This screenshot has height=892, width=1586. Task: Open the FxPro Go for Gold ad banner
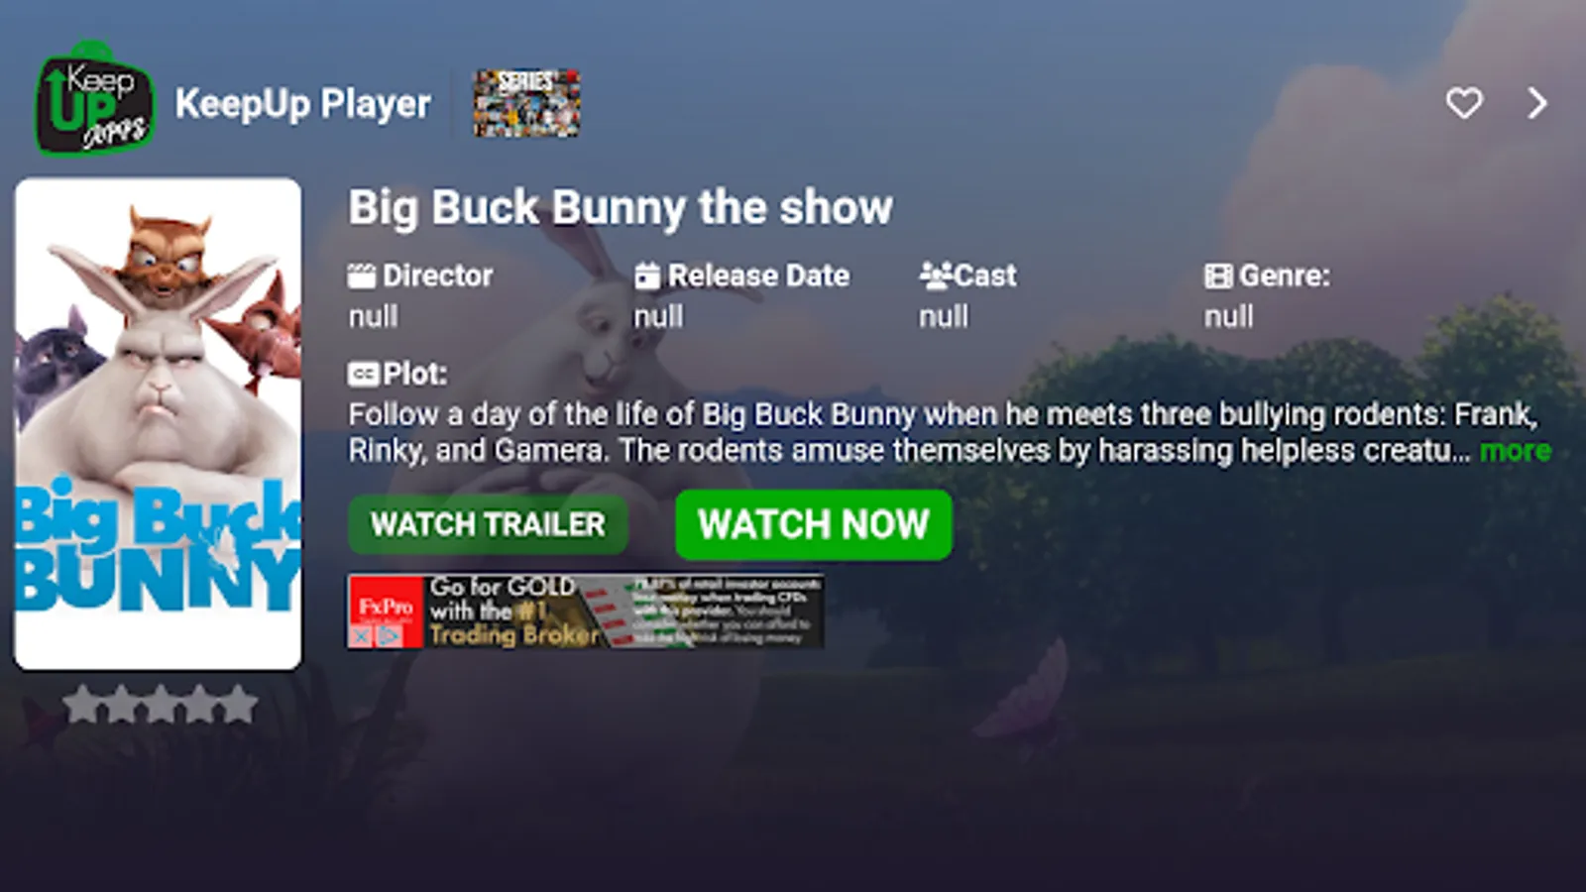[x=585, y=612]
